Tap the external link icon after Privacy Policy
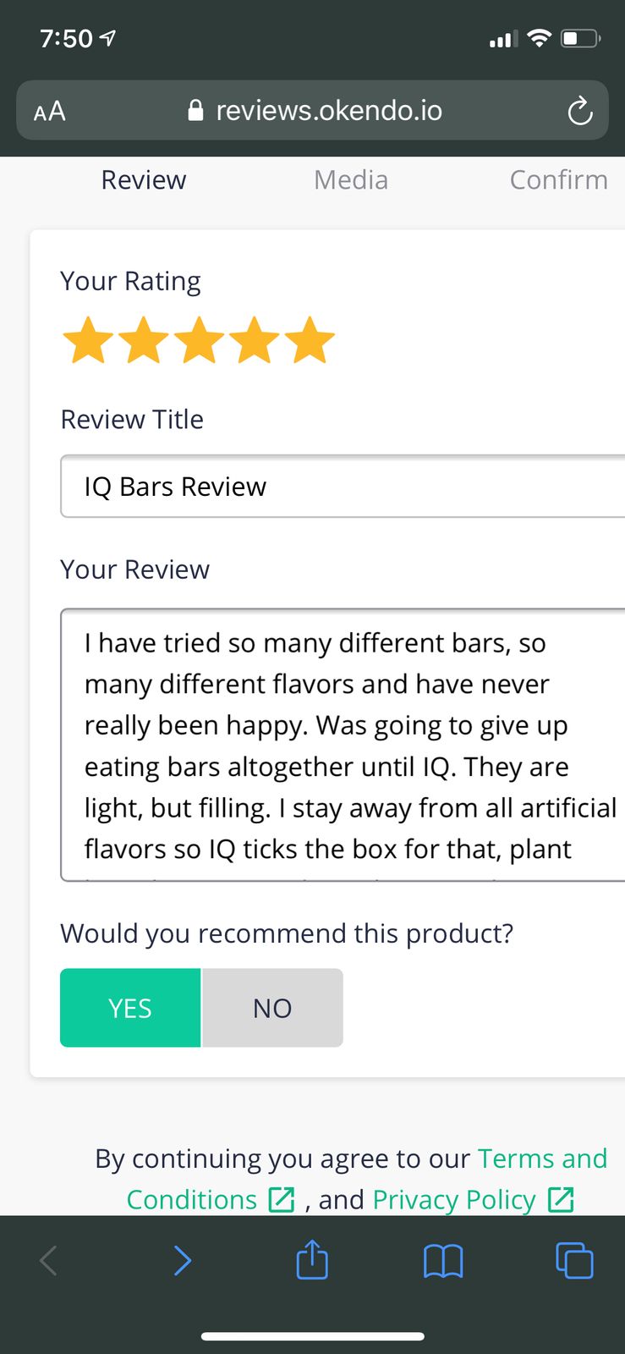The width and height of the screenshot is (625, 1354). coord(561,1199)
